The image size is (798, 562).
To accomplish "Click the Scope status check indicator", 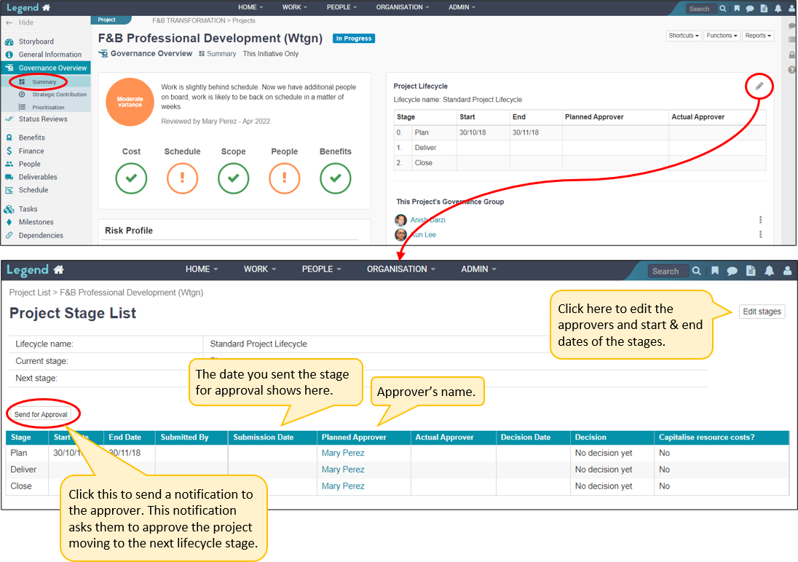I will pyautogui.click(x=233, y=178).
